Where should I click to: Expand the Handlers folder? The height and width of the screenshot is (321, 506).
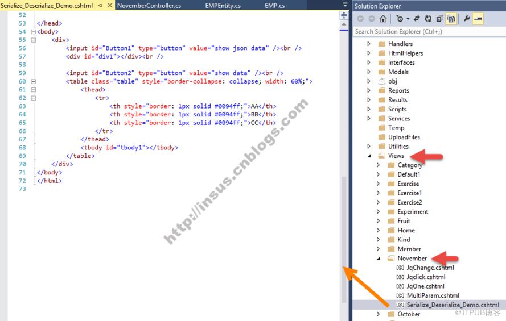point(369,44)
